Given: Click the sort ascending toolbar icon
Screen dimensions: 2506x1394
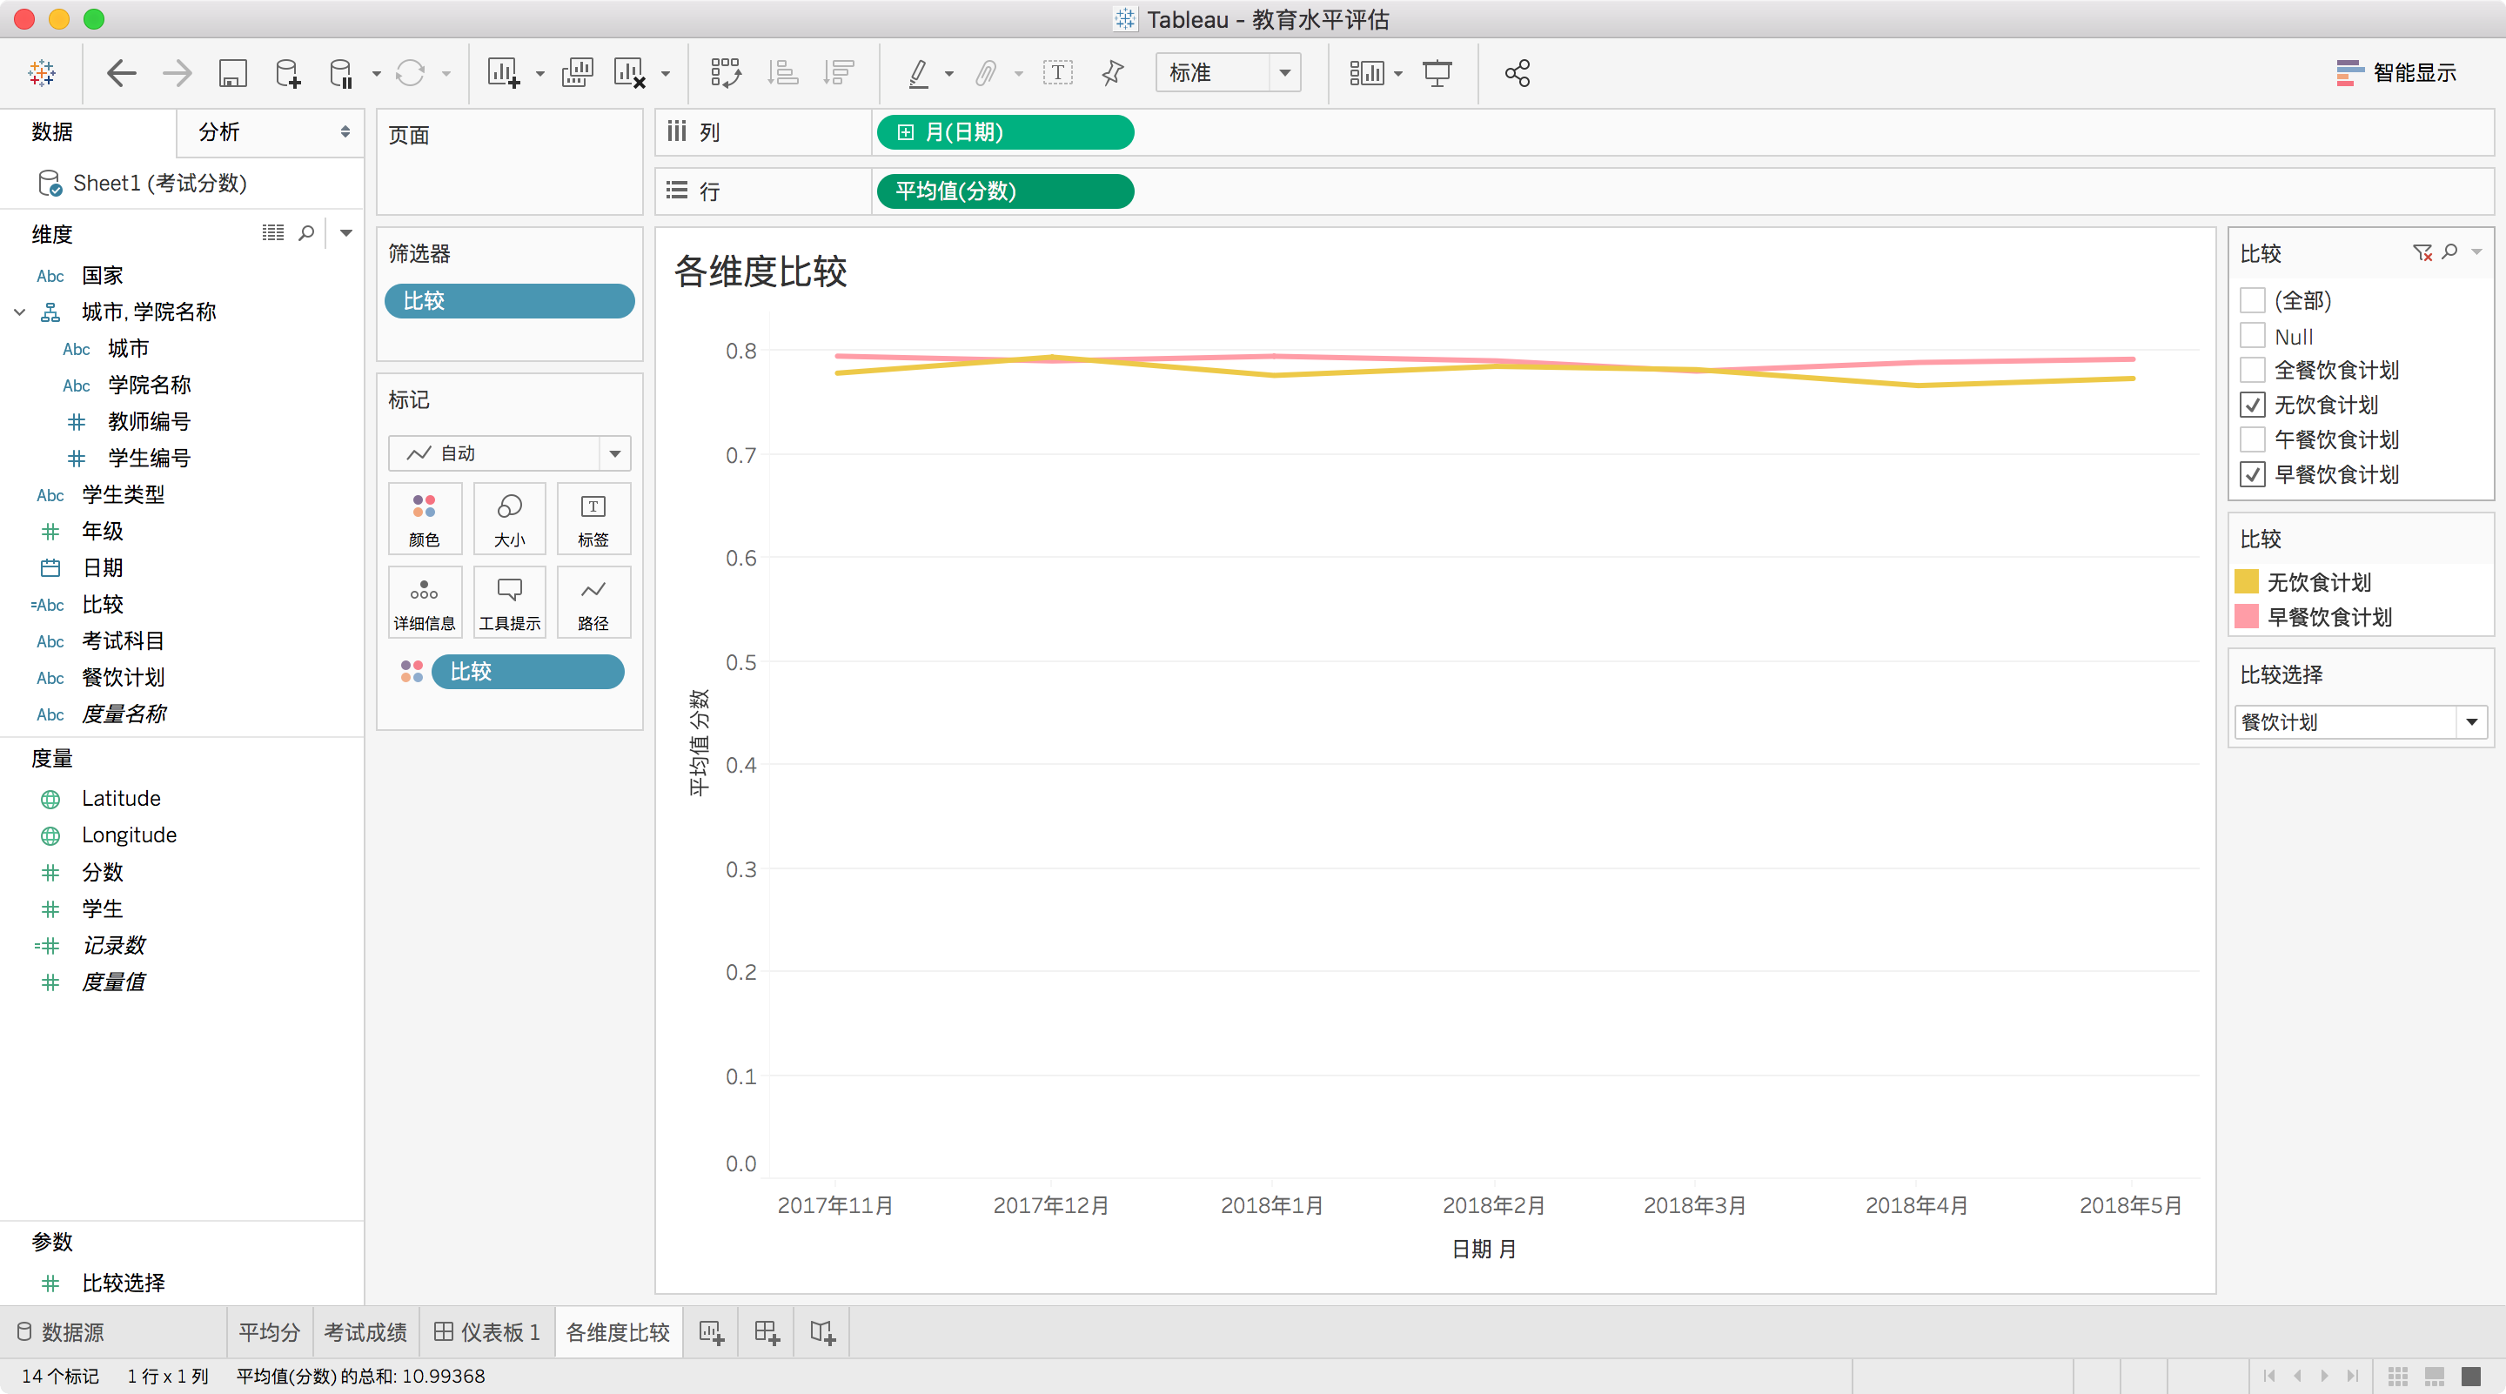Looking at the screenshot, I should click(x=782, y=73).
